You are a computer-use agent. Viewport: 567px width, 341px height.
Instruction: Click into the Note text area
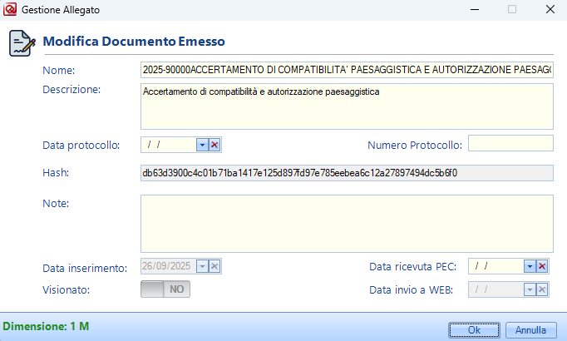point(347,223)
